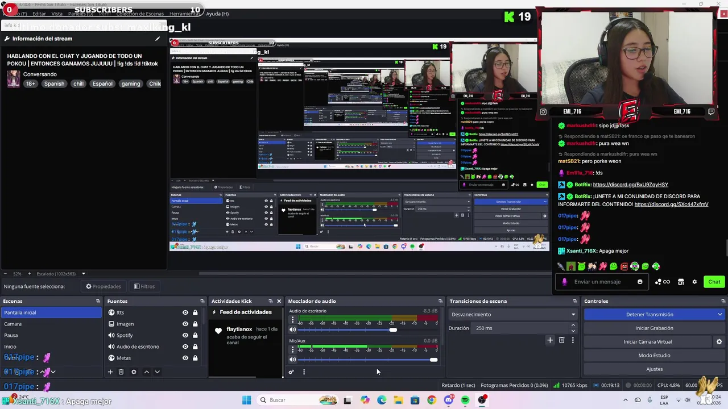Screen dimensions: 728x409
Task: Click the Windows Buscar search box
Action: pos(297,400)
